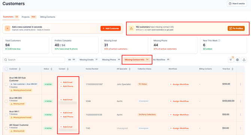Open AR Viewer Customer name
Image resolution: width=251 pixels, height=135 pixels.
(x=19, y=125)
